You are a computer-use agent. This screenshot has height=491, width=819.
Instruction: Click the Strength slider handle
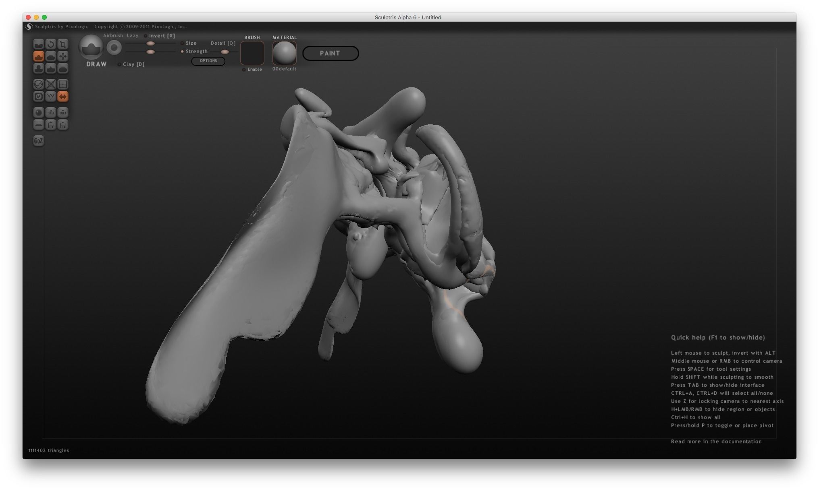(150, 52)
